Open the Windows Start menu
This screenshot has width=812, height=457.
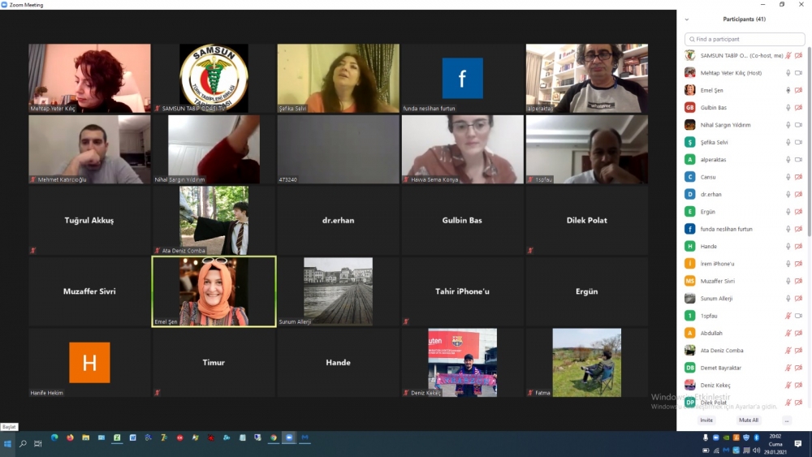(7, 443)
